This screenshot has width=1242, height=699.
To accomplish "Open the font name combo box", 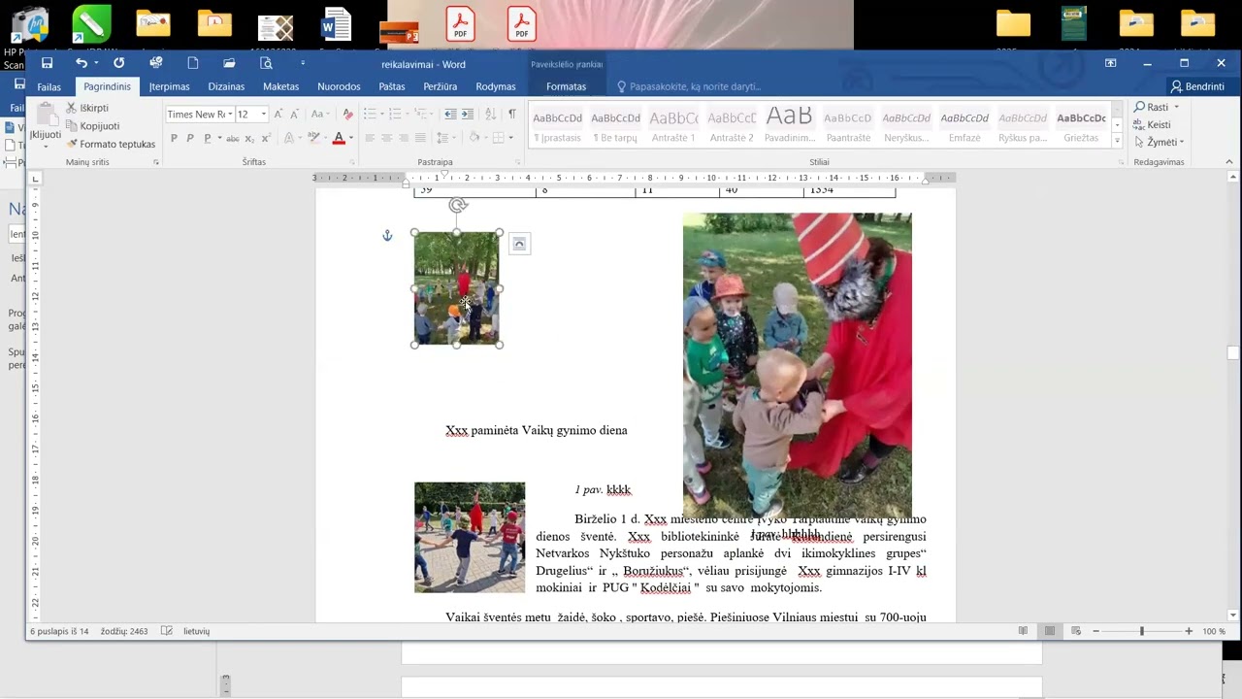I will coord(199,114).
